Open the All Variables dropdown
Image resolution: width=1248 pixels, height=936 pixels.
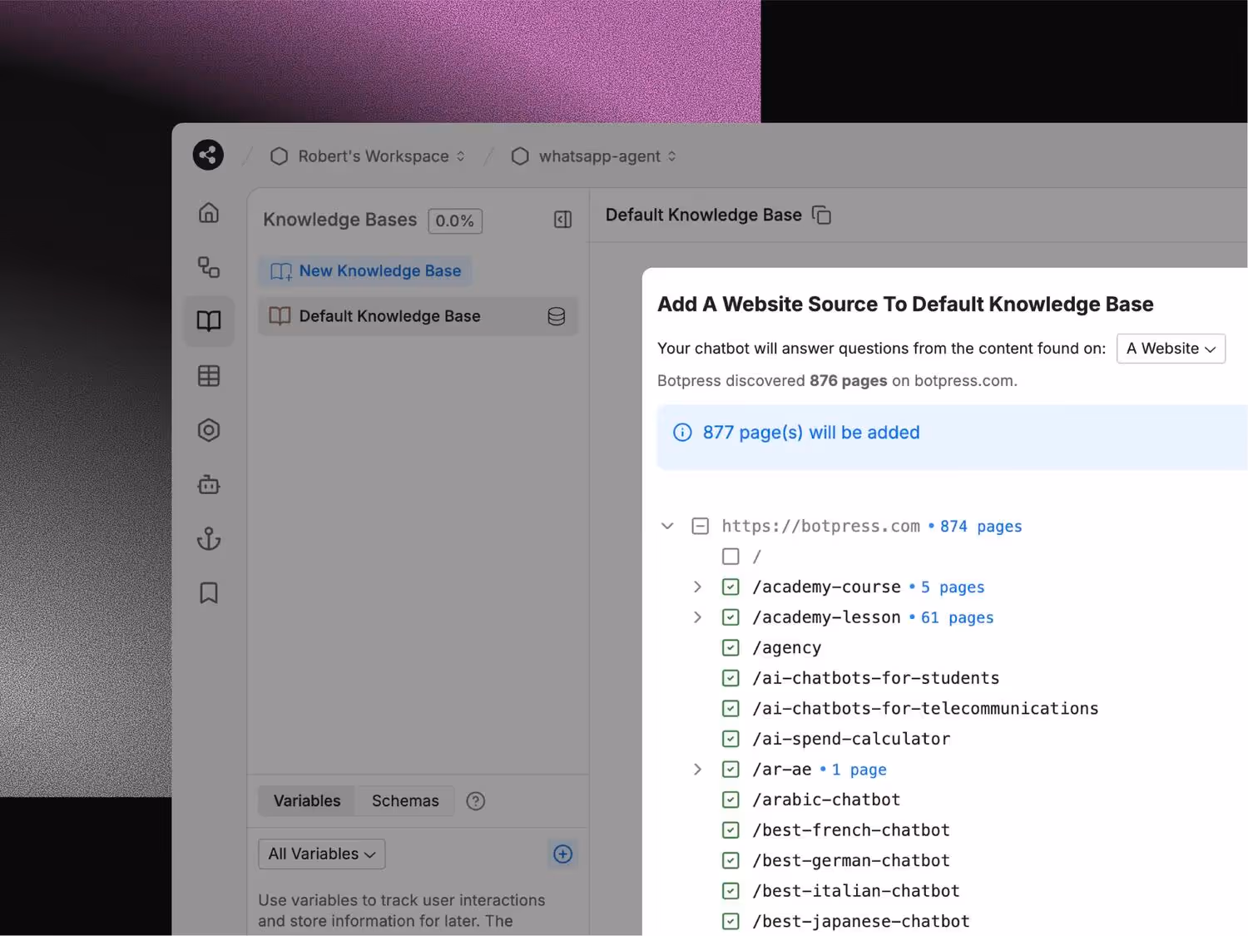[322, 854]
